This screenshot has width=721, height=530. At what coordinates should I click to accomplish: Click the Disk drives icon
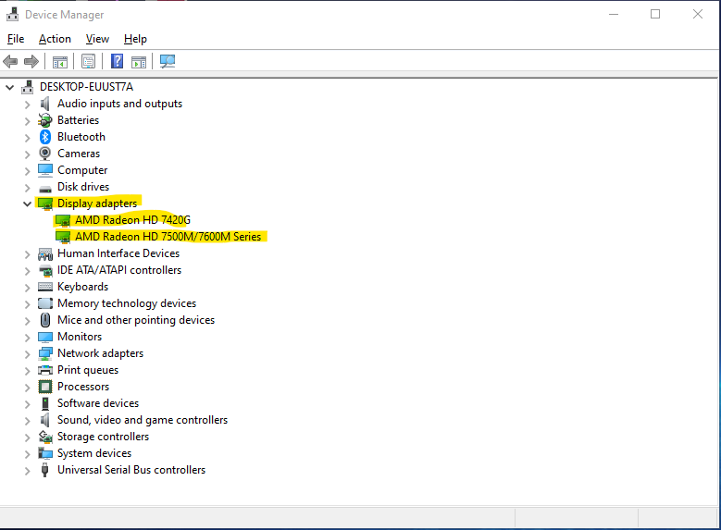pyautogui.click(x=45, y=188)
